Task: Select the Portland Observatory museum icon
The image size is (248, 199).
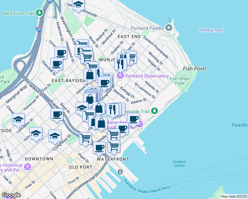Action: [x=120, y=76]
